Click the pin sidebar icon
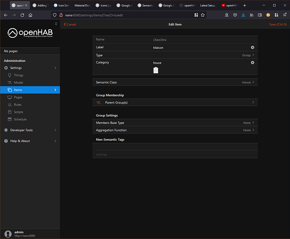 point(56,24)
